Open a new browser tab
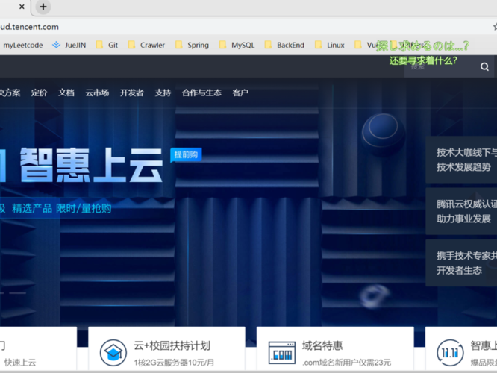 click(x=43, y=7)
